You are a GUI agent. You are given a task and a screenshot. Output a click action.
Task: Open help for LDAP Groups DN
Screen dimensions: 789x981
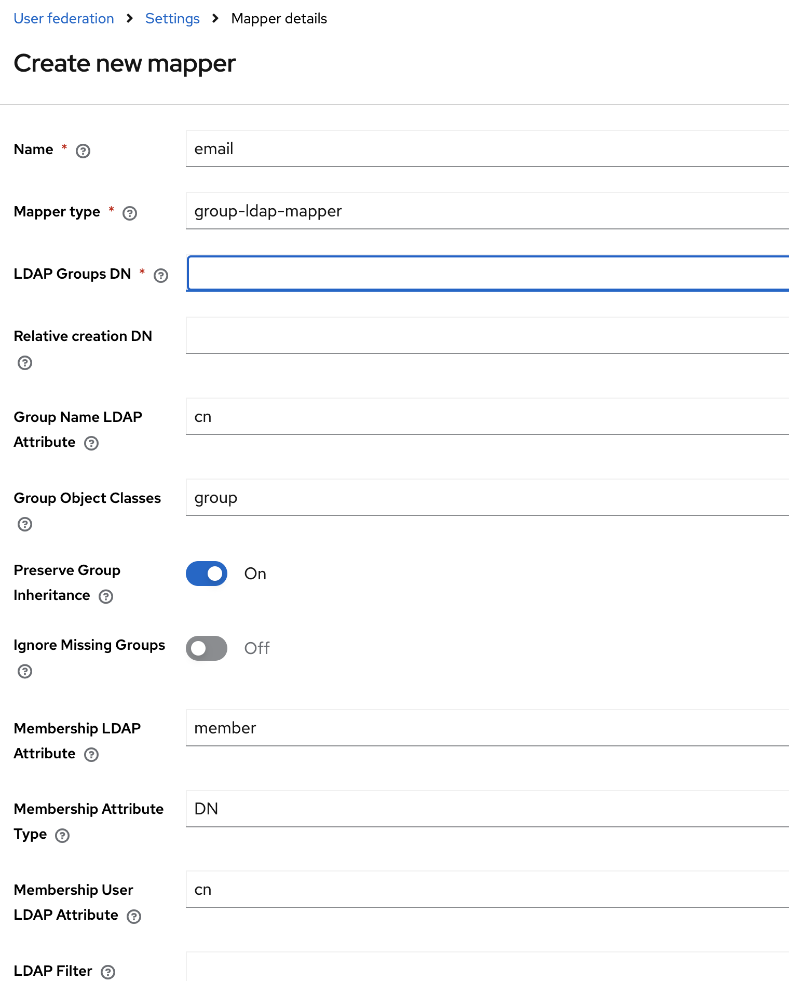click(161, 276)
